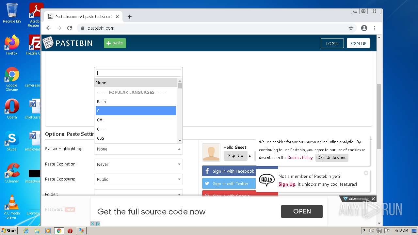Open the Paste Exposure dropdown
418x235 pixels.
138,179
